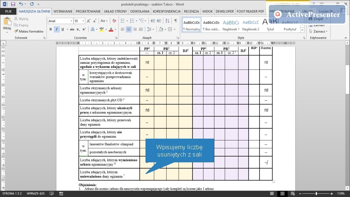
Task: Open the change case Aa menu
Action: 104,21
